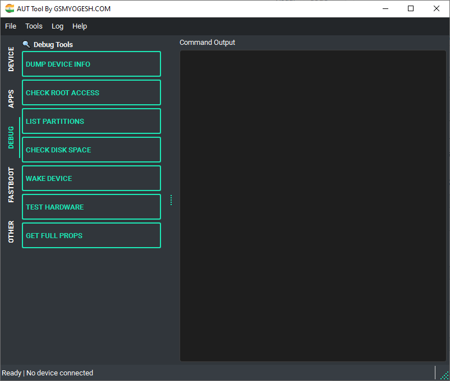This screenshot has height=381, width=450.
Task: Select the DEBUG side tab
Action: (11, 137)
